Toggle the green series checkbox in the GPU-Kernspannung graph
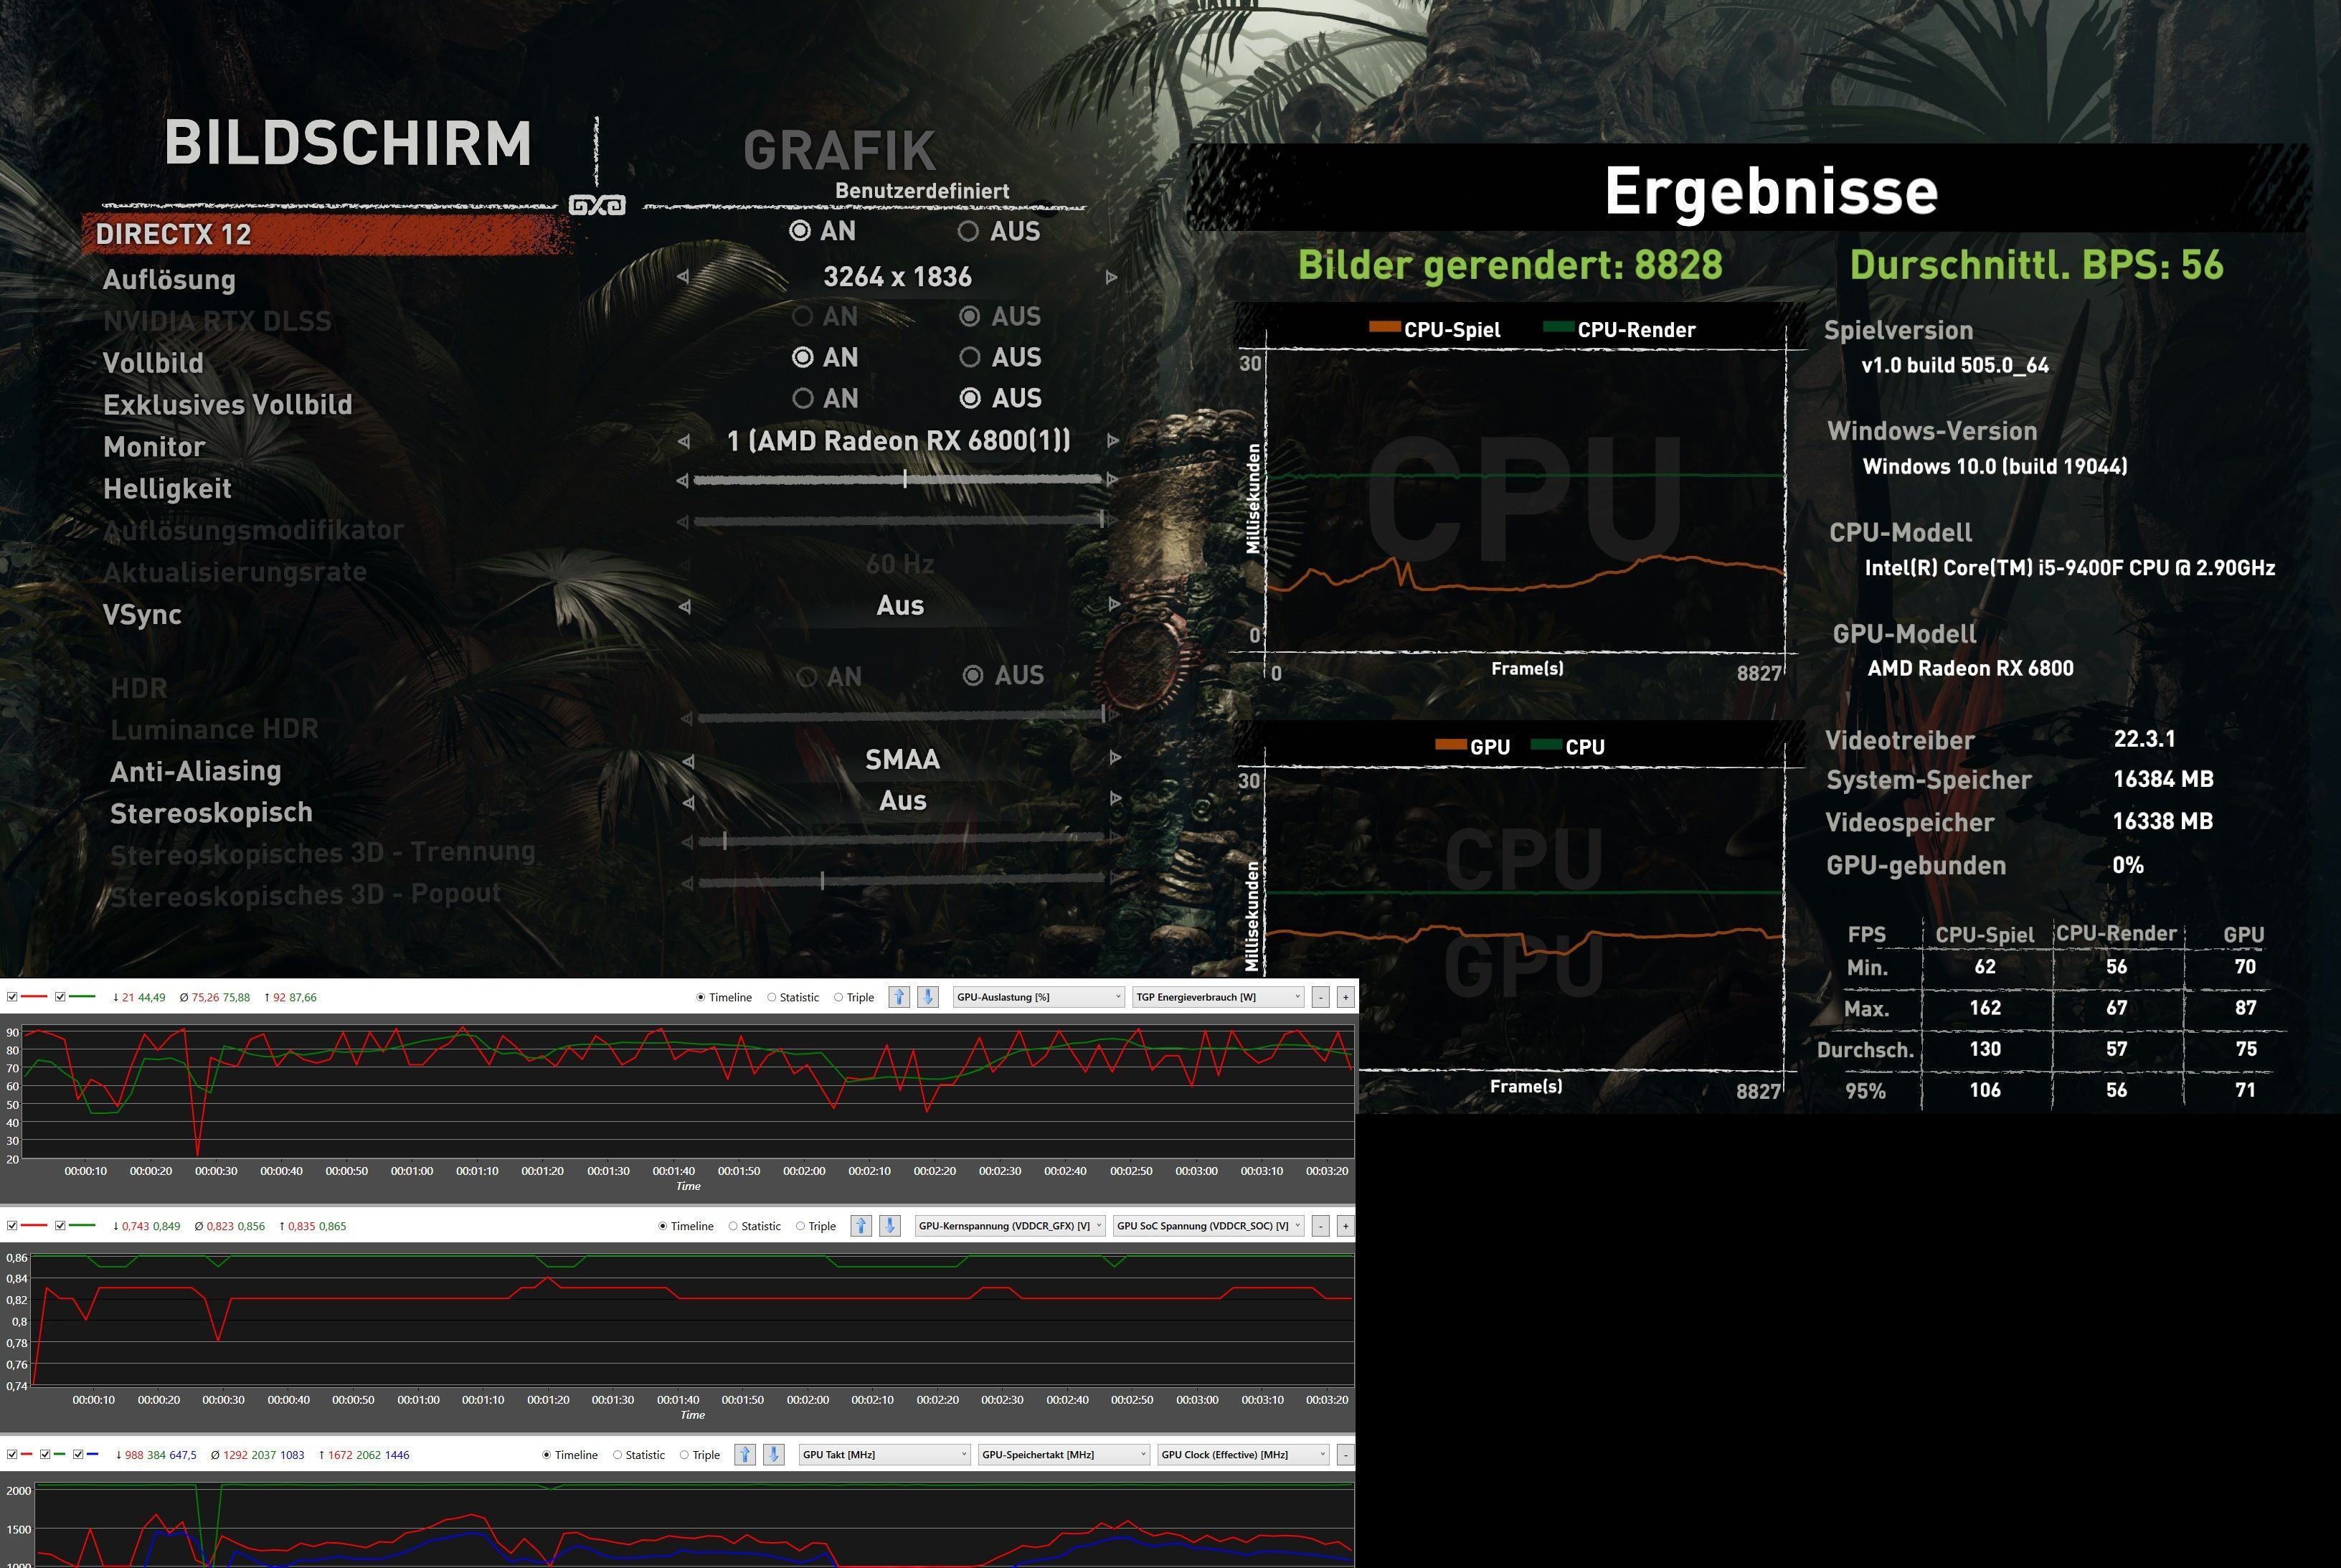Screen dimensions: 2341x1568 [60, 1226]
